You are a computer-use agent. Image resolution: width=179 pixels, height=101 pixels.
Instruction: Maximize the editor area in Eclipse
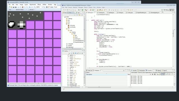tap(174, 12)
